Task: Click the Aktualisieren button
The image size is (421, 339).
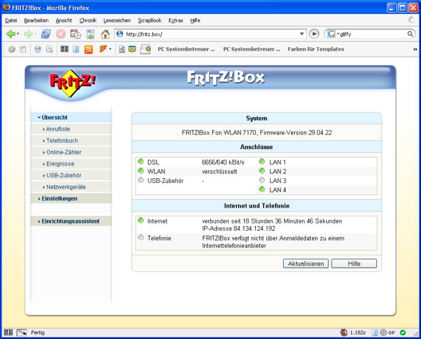Action: (306, 263)
